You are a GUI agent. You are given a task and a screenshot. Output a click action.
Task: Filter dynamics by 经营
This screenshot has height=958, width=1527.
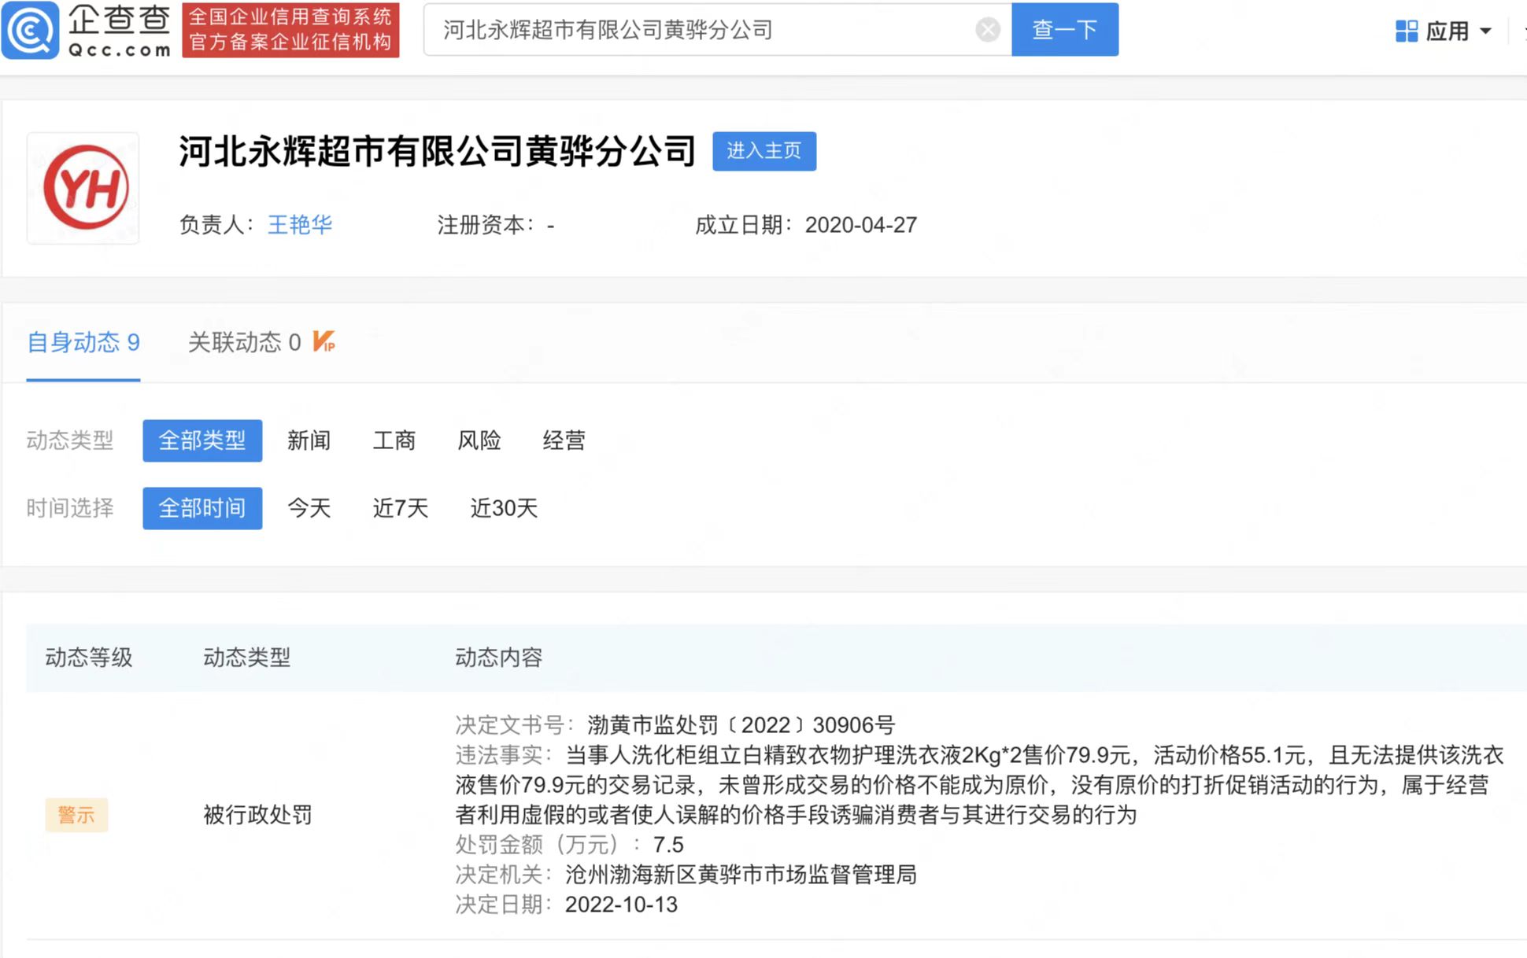pos(564,440)
